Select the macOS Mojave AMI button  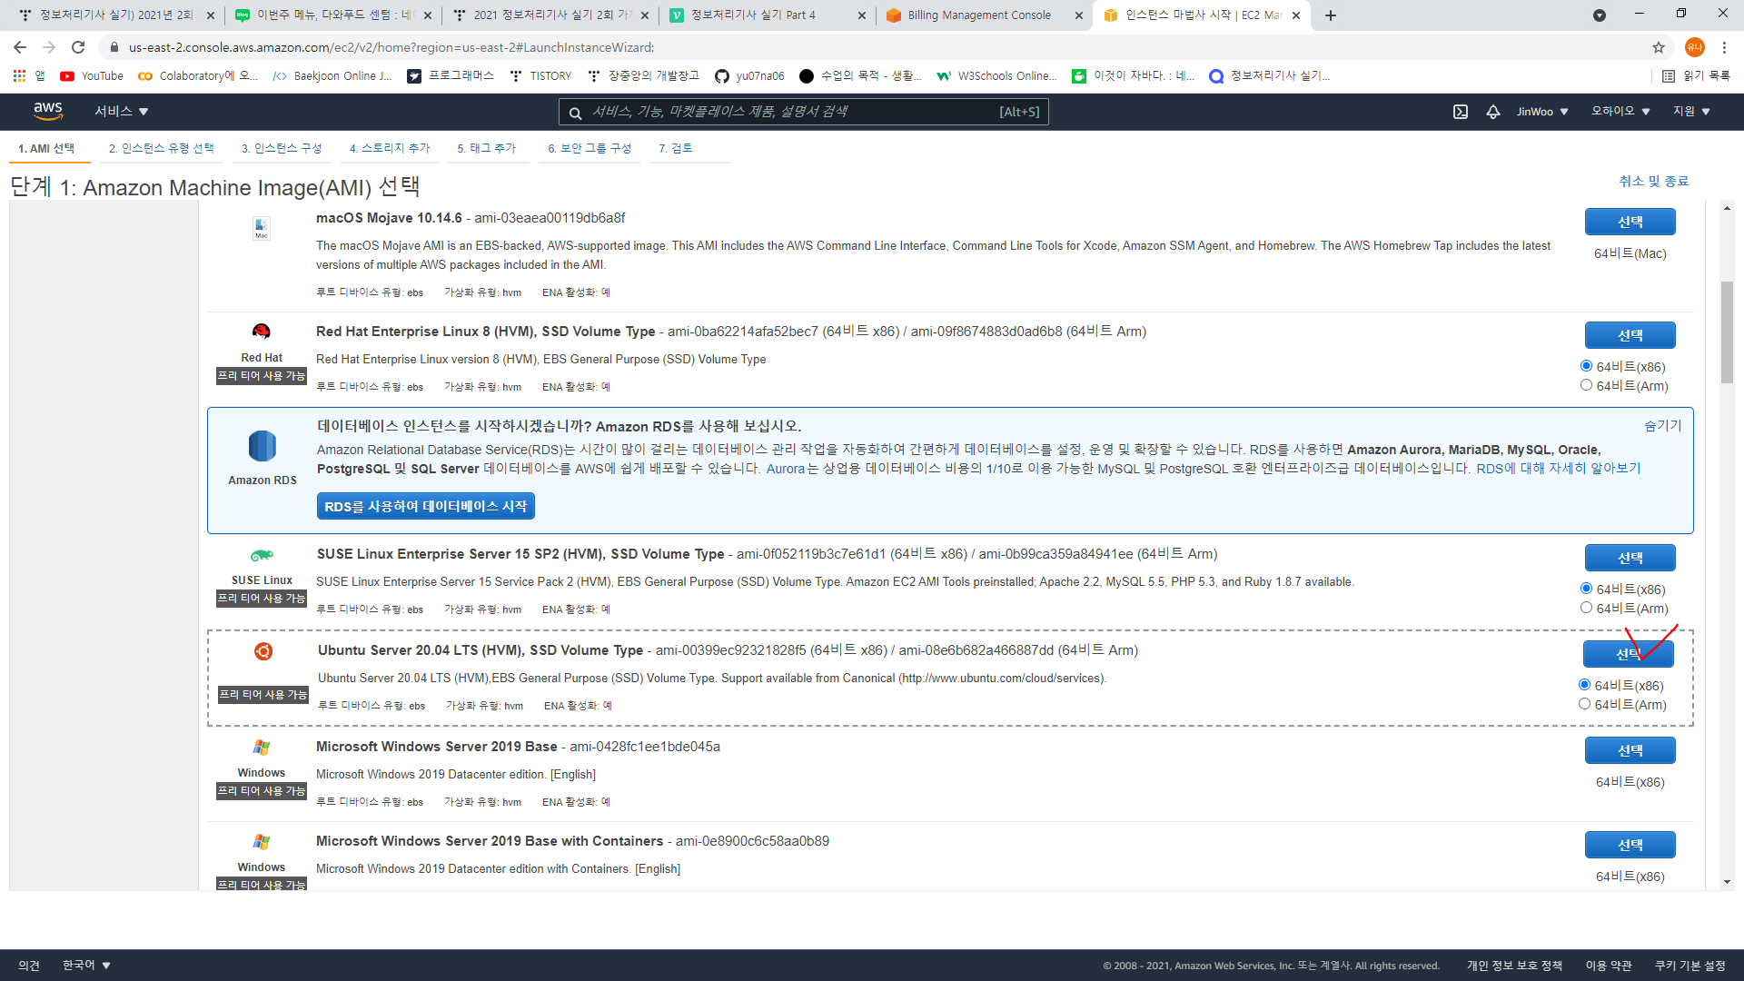[x=1630, y=223]
